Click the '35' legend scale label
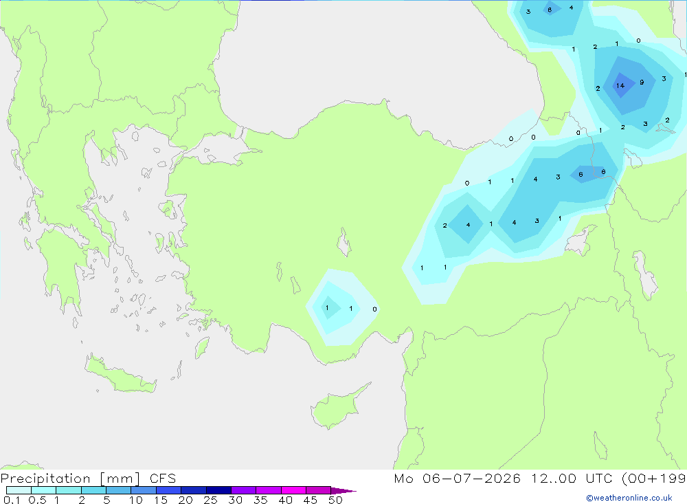Image resolution: width=687 pixels, height=504 pixels. coord(260,500)
